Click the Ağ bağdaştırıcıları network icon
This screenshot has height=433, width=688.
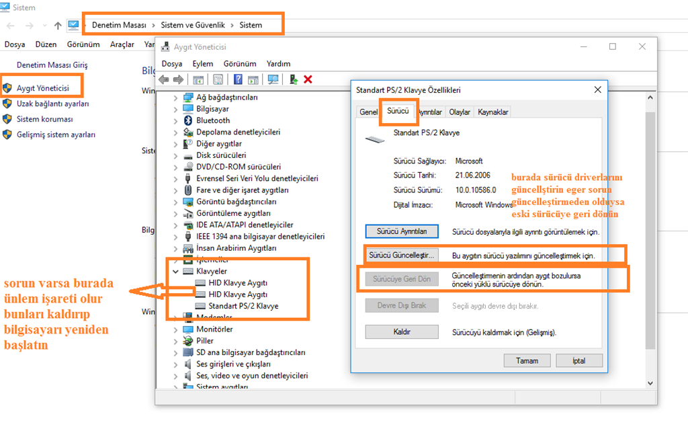[x=188, y=97]
